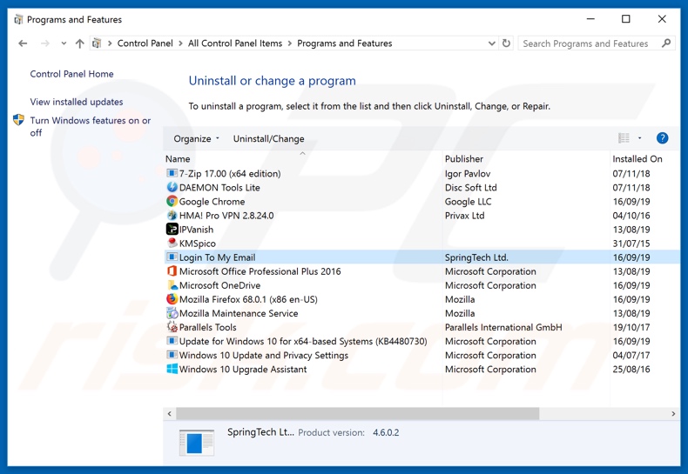The height and width of the screenshot is (474, 688).
Task: Click the product version 4.6.0.2 value
Action: tap(386, 433)
